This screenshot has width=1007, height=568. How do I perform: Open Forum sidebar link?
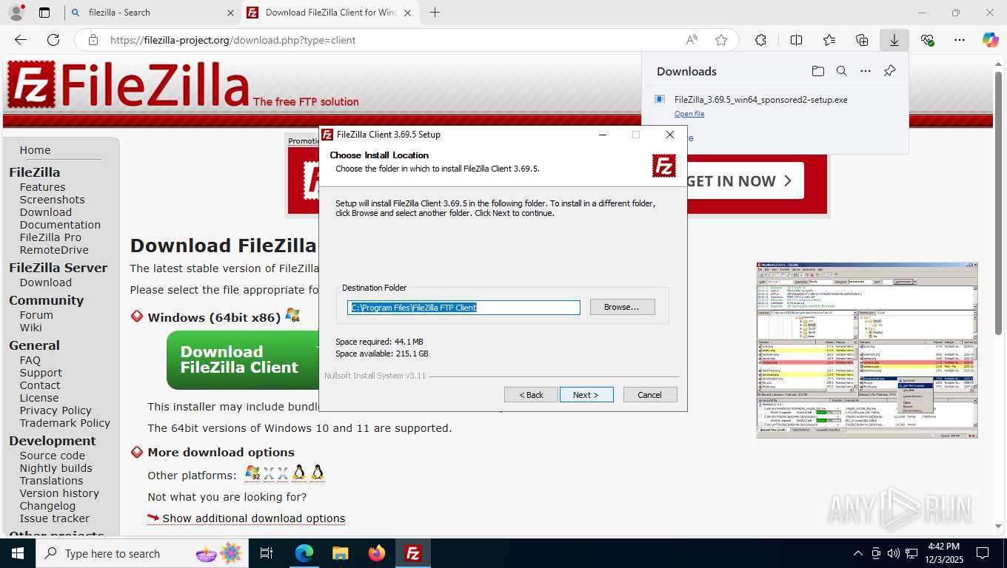36,315
